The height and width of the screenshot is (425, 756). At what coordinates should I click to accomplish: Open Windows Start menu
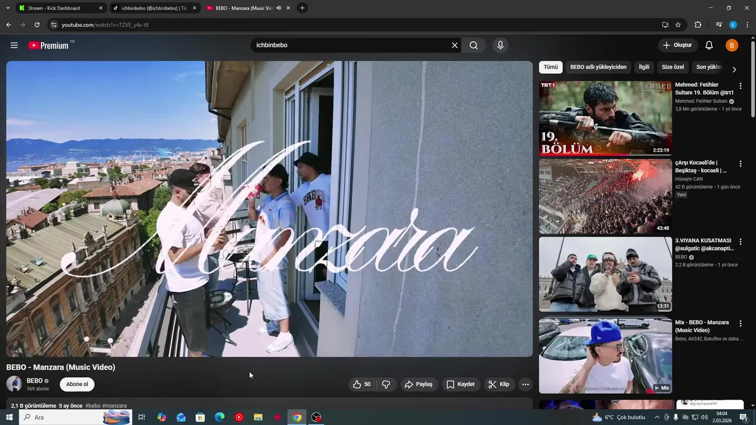[x=9, y=417]
